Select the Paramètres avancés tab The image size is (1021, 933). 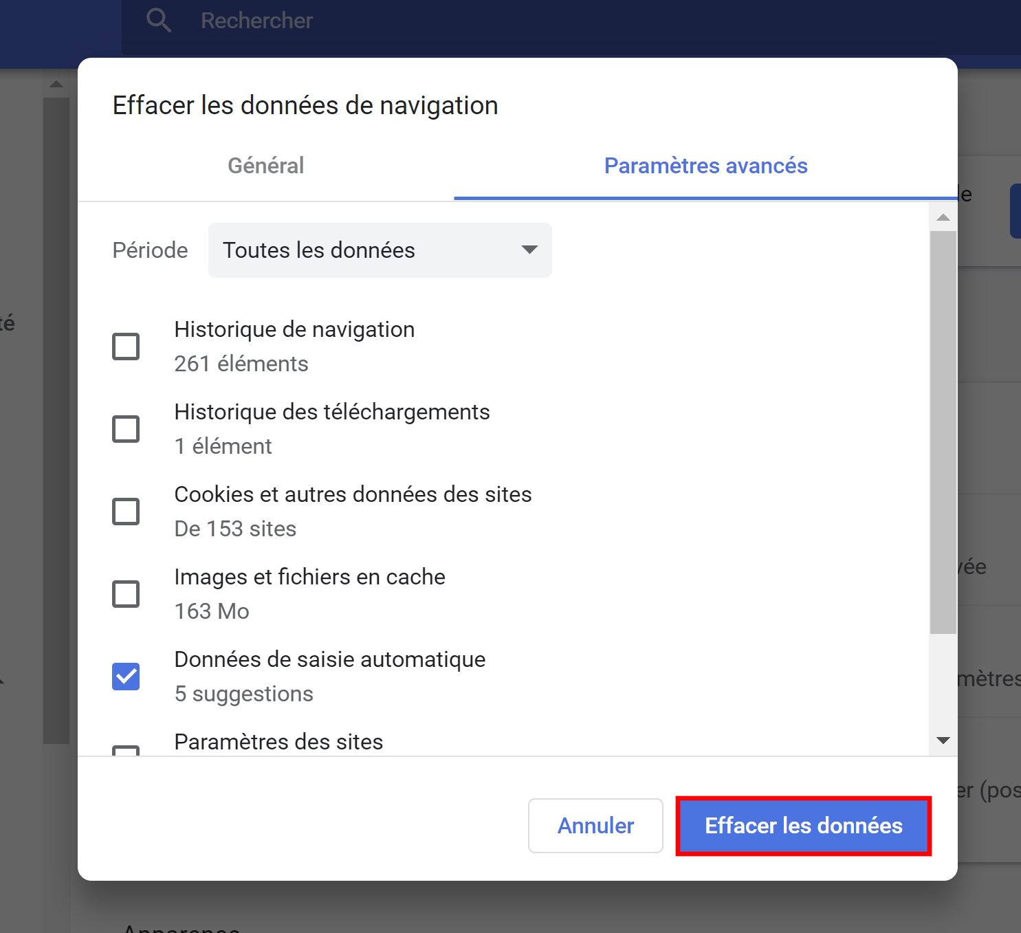[x=705, y=166]
